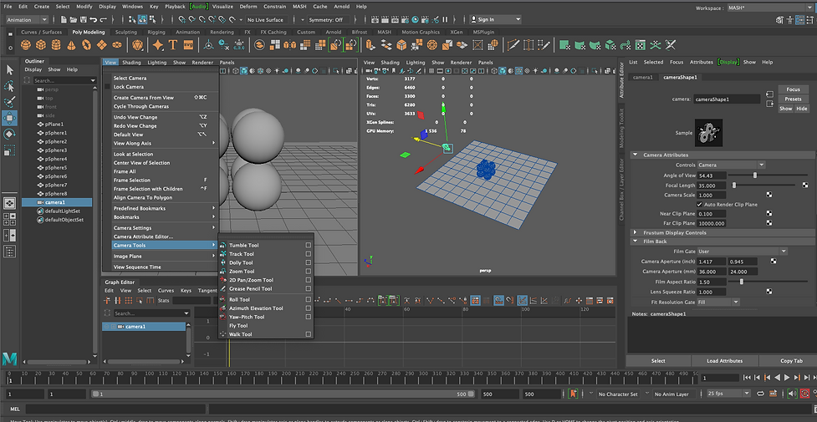The height and width of the screenshot is (422, 817).
Task: Click the Near Clip Plane value field
Action: pyautogui.click(x=711, y=214)
